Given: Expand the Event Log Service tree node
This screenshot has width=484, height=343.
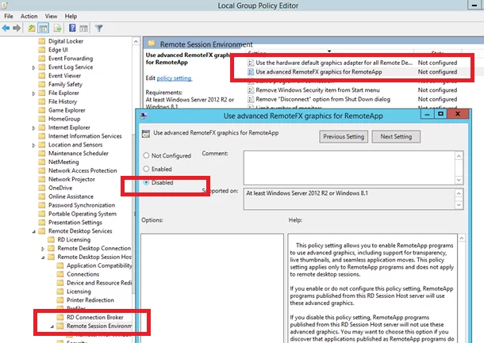Looking at the screenshot, I should point(33,67).
